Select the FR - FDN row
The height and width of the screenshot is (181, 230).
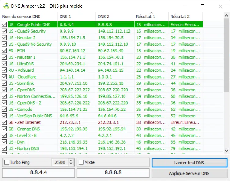[102, 51]
